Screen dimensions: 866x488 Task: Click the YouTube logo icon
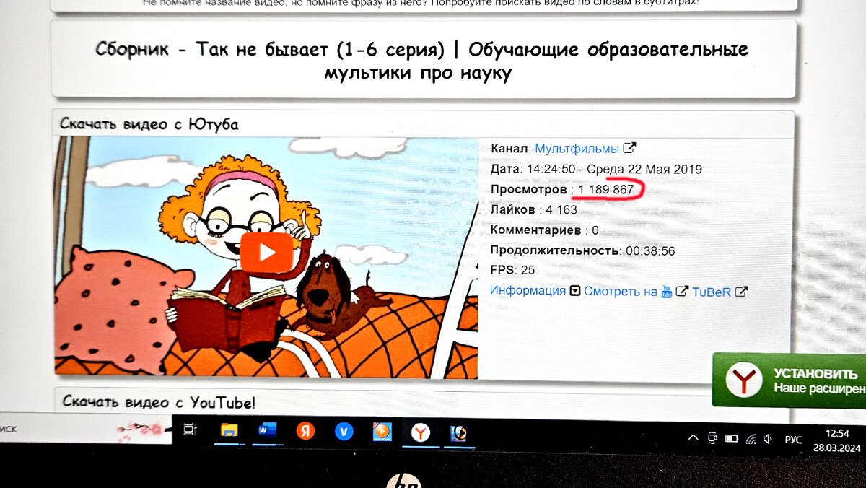(667, 292)
